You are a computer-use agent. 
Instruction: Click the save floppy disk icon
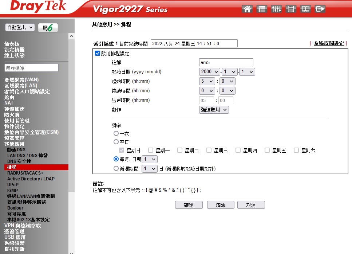click(291, 9)
